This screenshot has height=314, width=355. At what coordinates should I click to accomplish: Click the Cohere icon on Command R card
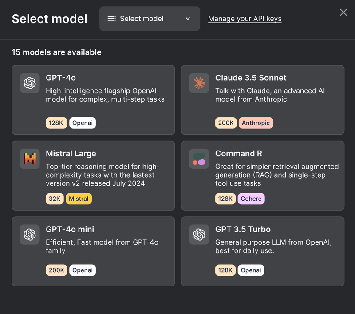(x=199, y=159)
